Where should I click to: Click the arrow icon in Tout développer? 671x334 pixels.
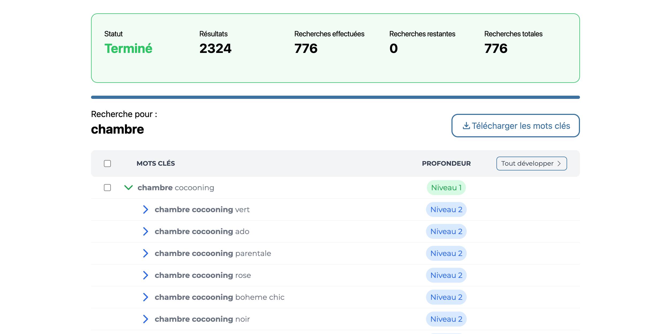tap(559, 164)
